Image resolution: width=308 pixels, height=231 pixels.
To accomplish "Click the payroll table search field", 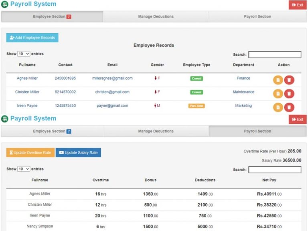I will (275, 170).
